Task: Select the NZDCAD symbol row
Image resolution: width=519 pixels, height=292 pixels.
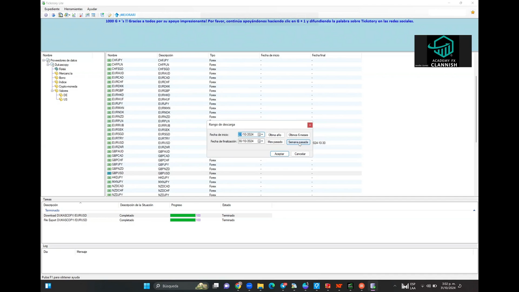Action: 234,186
